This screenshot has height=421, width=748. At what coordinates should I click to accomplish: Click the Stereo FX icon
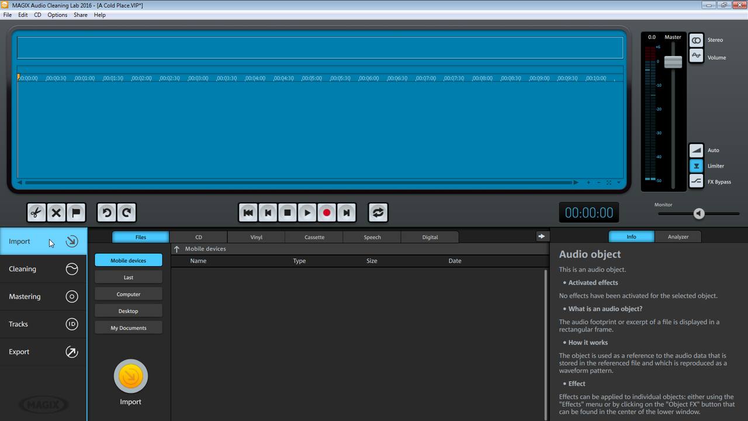coord(696,40)
